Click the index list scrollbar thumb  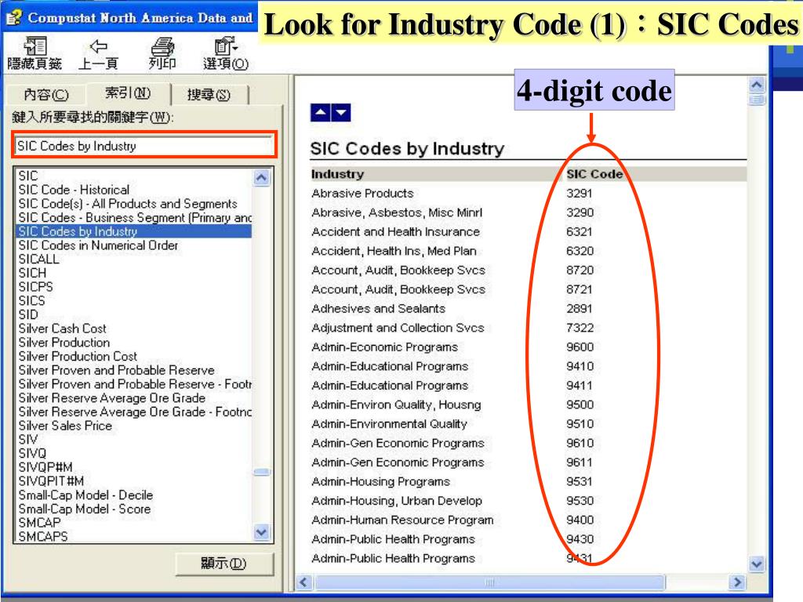pyautogui.click(x=262, y=472)
